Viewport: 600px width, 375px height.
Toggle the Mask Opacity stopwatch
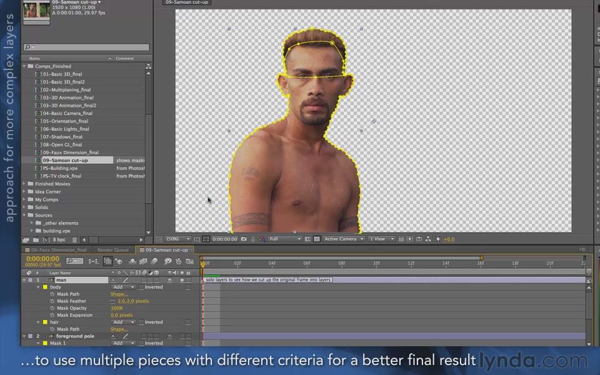(52, 308)
